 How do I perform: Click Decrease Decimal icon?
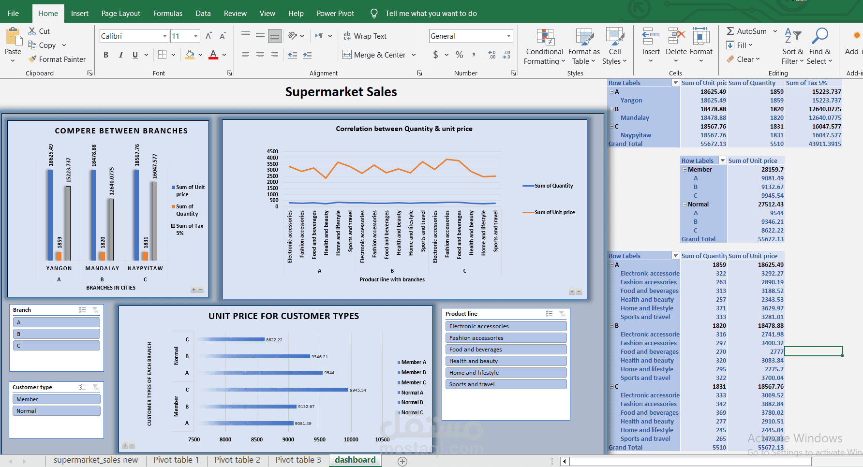click(506, 55)
